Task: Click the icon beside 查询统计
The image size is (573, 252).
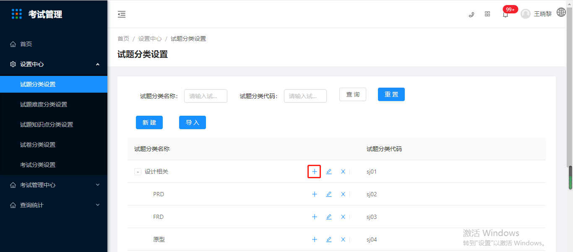Action: click(13, 205)
